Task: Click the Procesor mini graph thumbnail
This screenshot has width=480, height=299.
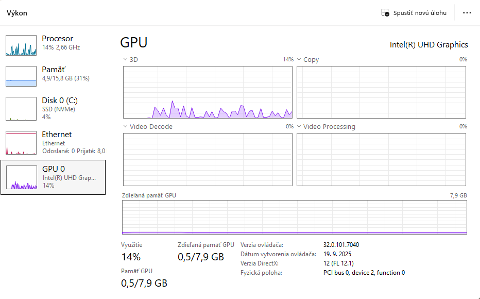Action: [21, 45]
